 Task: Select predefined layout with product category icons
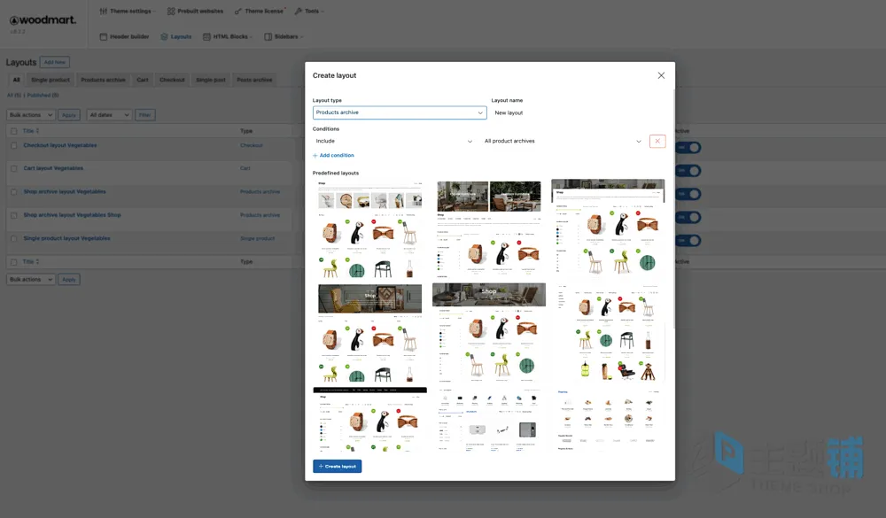(370, 229)
